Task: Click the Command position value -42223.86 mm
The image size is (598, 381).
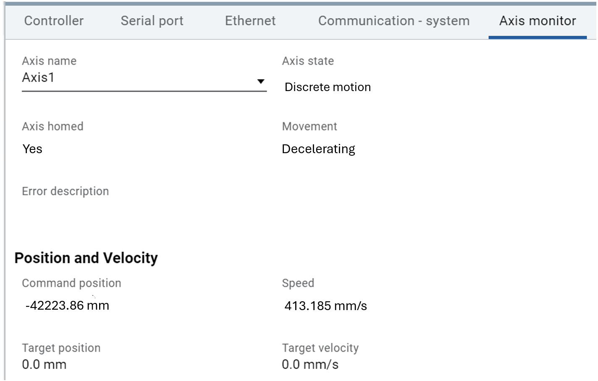Action: (x=67, y=305)
